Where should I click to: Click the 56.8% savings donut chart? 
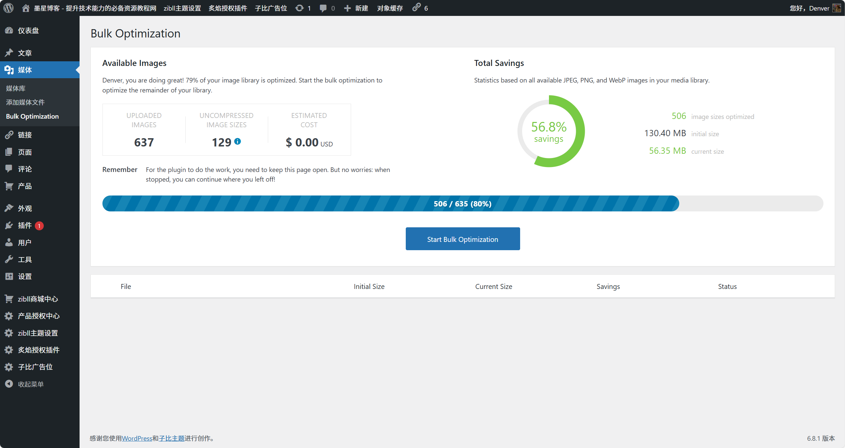pyautogui.click(x=551, y=131)
